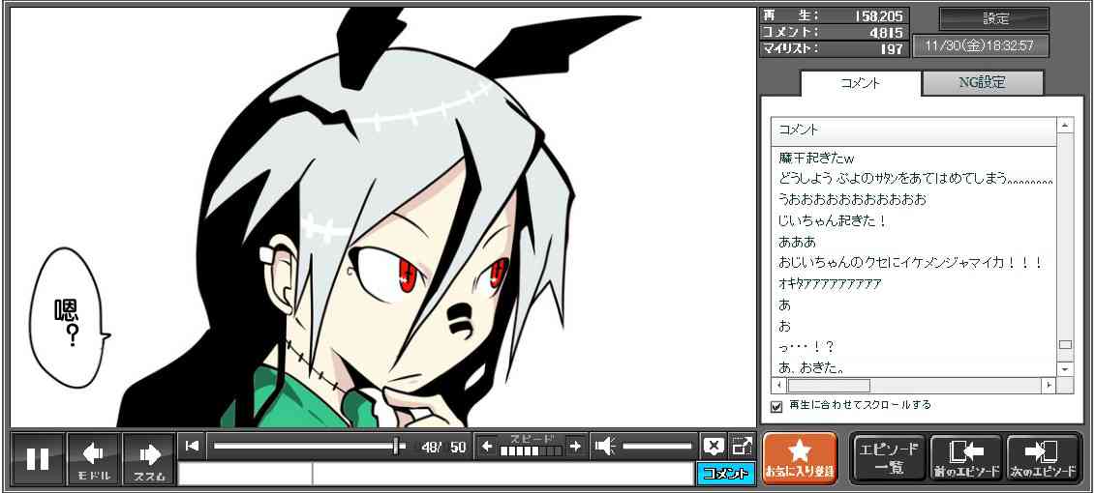Decrease playback speed with left arrow
Viewport: 1095px width, 493px height.
pos(487,446)
